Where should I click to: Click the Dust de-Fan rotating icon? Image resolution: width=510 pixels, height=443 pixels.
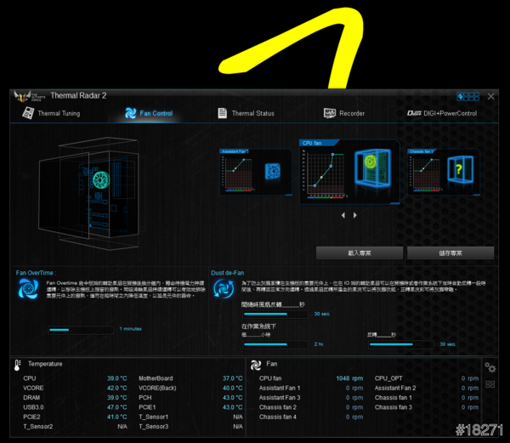(224, 289)
